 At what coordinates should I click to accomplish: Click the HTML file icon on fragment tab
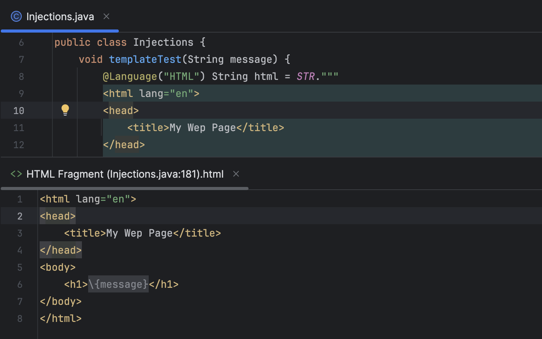[x=16, y=174]
